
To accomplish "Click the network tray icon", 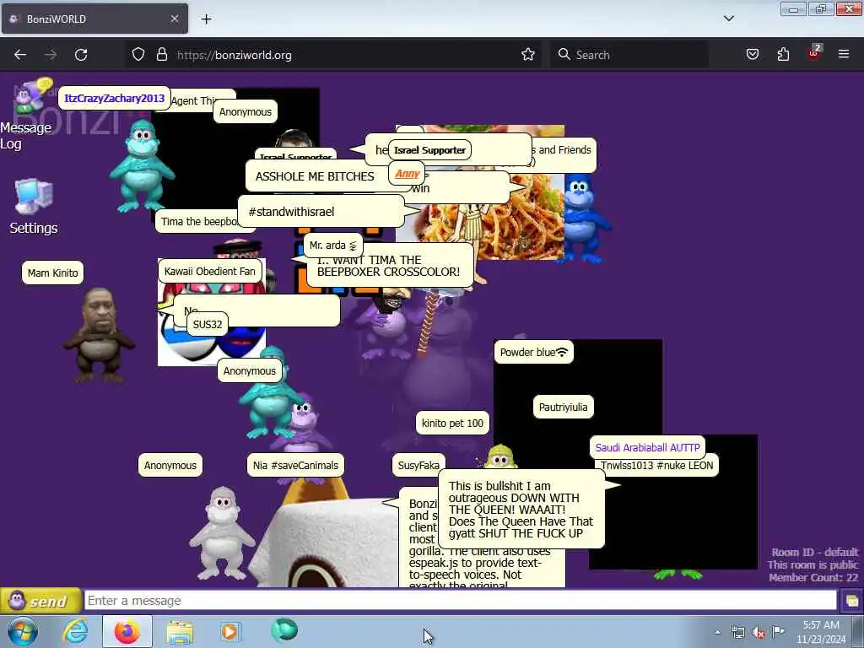I will point(737,632).
